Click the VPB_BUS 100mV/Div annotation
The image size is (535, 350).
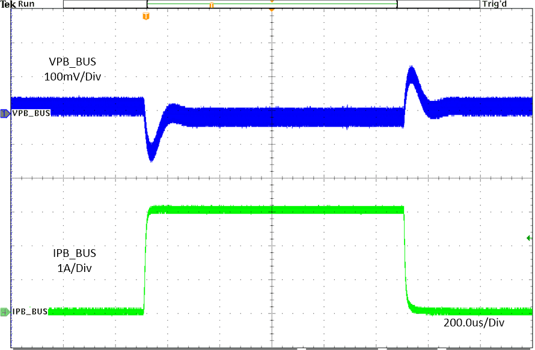click(72, 69)
